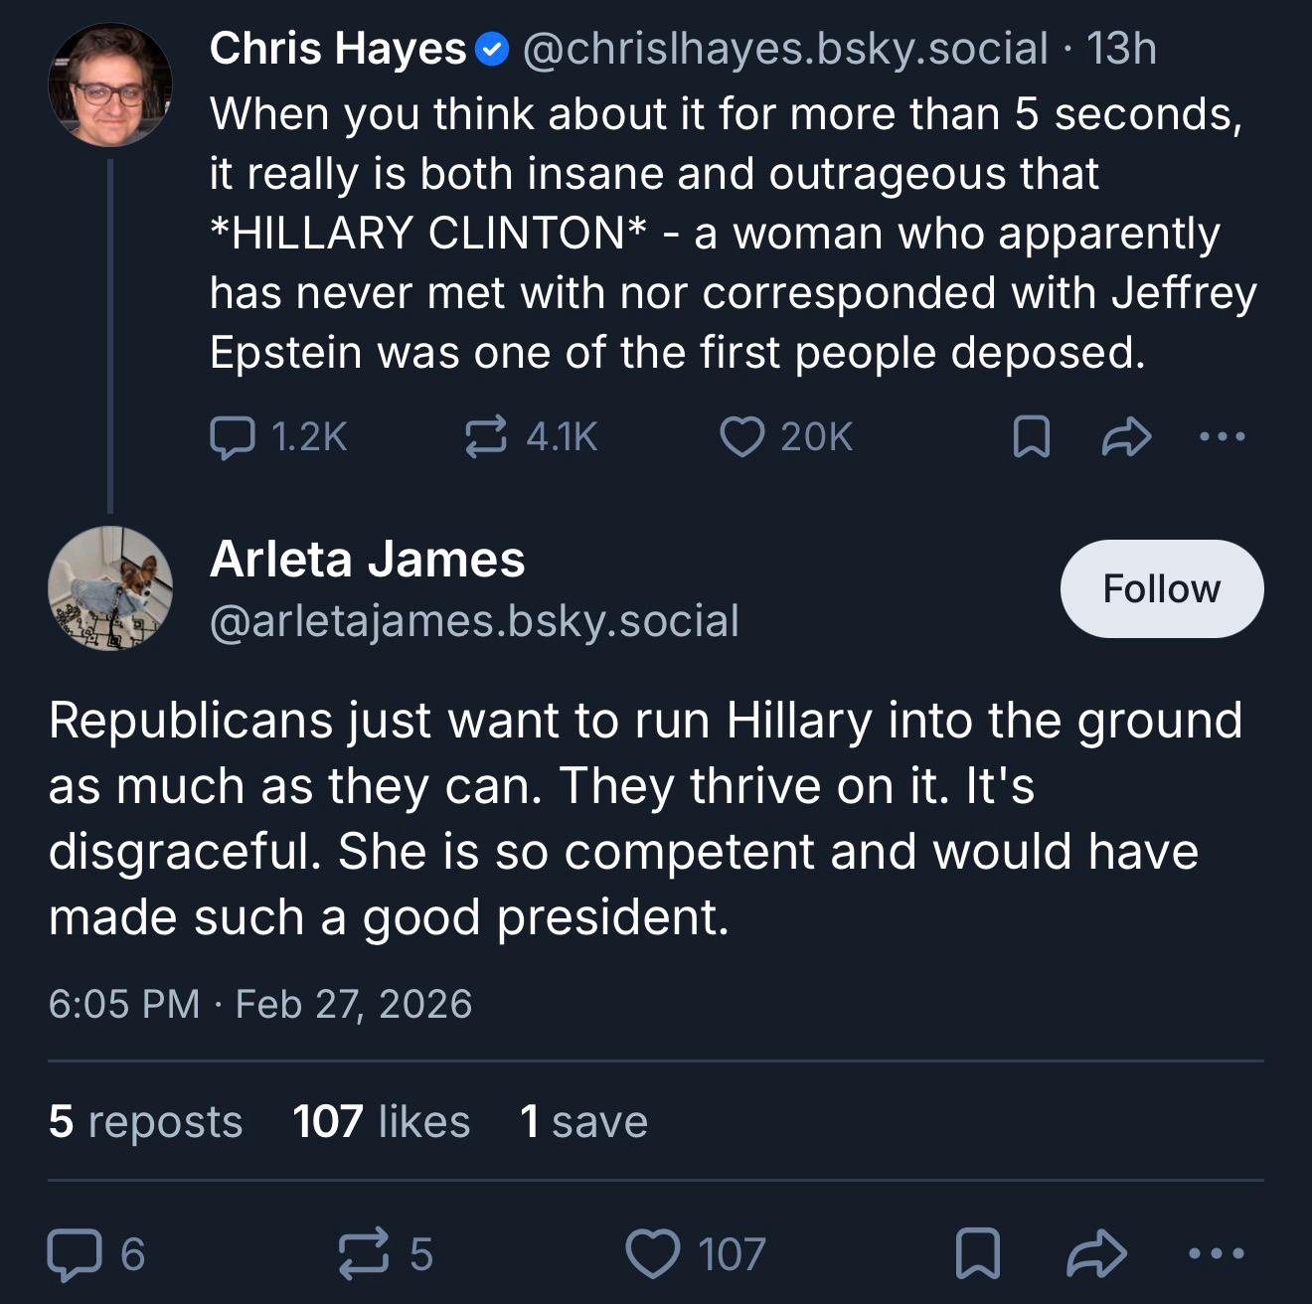The image size is (1312, 1304).
Task: Follow Arleta James
Action: click(1161, 588)
